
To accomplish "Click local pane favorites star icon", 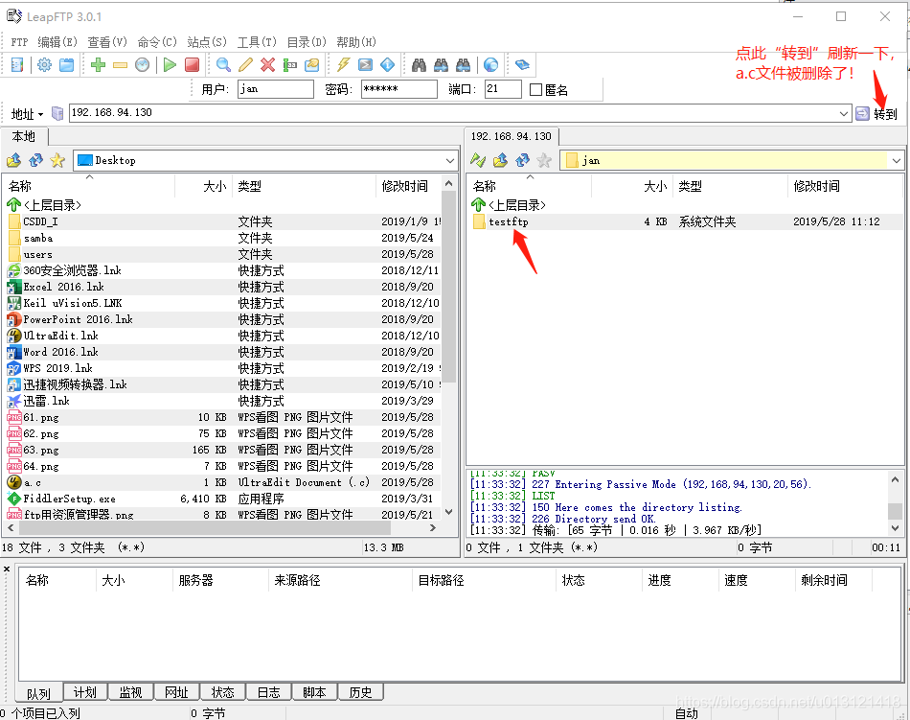I will (57, 160).
